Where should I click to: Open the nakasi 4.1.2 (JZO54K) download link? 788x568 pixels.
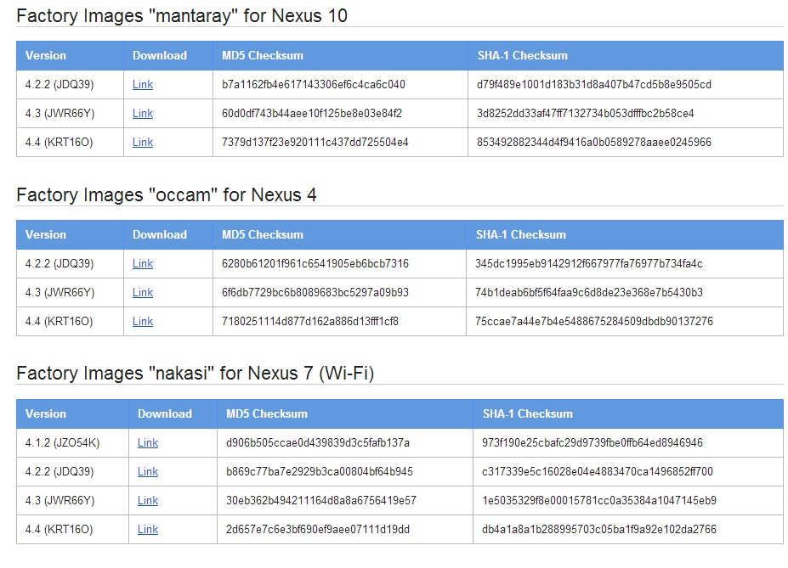pos(148,442)
